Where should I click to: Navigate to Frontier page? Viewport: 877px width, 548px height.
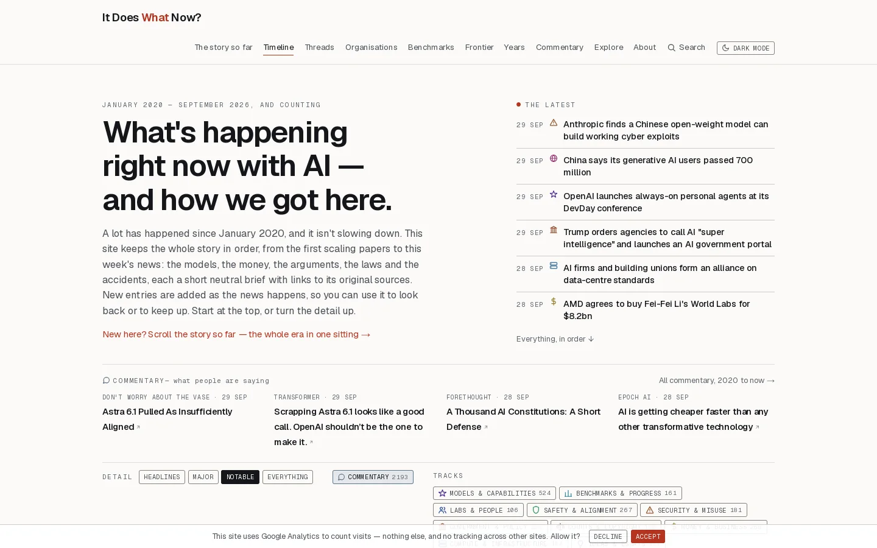[479, 47]
